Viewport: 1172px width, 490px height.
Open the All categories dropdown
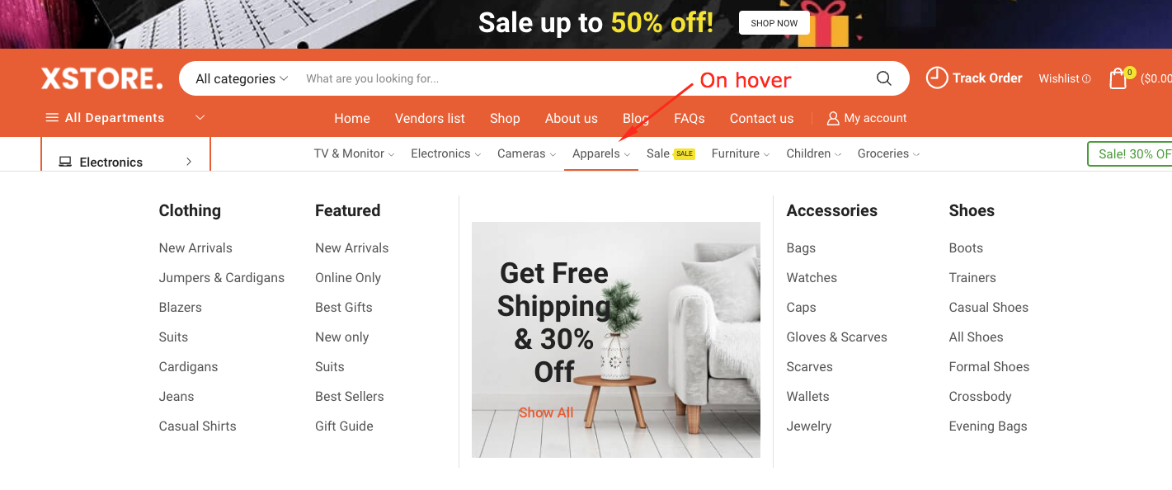coord(242,79)
